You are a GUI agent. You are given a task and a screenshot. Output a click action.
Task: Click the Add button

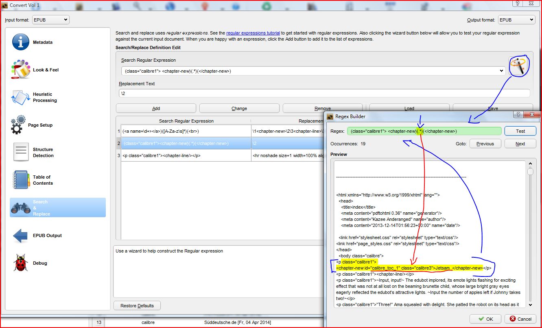tap(156, 108)
